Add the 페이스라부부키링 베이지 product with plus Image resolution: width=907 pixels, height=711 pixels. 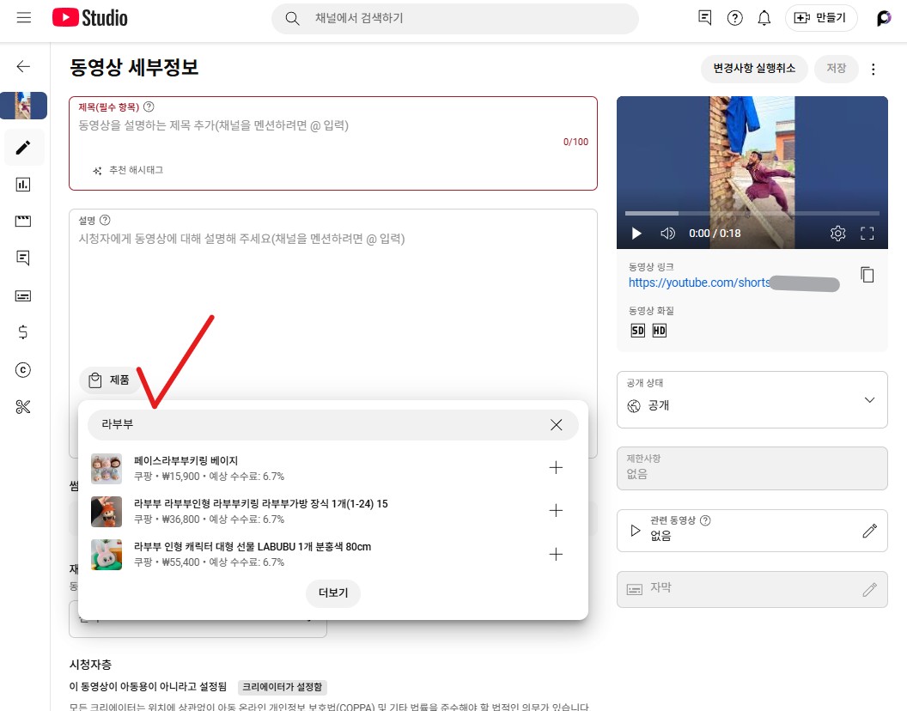point(556,468)
